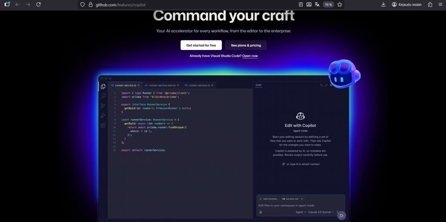446x222 pixels.
Task: Click the 'where: { id },' code line
Action: (x=141, y=131)
